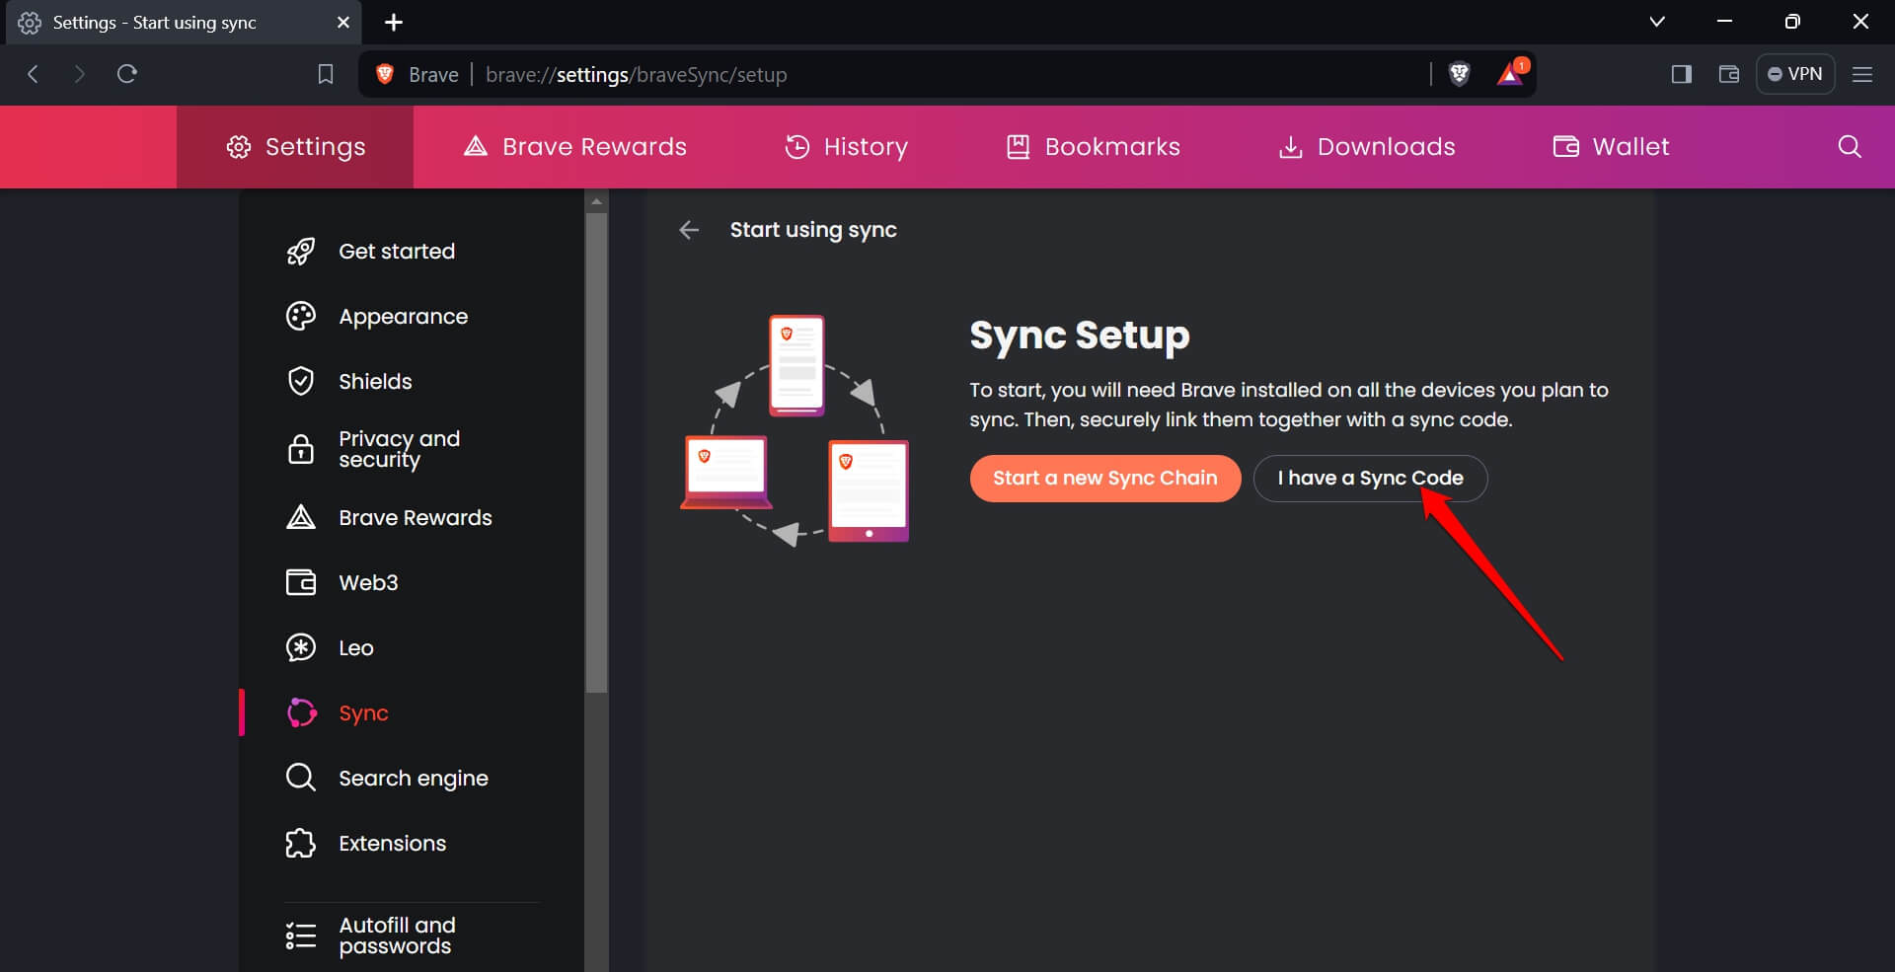Click the settings search magnifier icon

1850,147
